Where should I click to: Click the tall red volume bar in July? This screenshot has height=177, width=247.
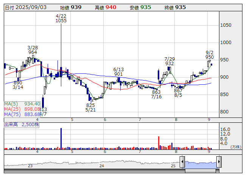(158, 143)
